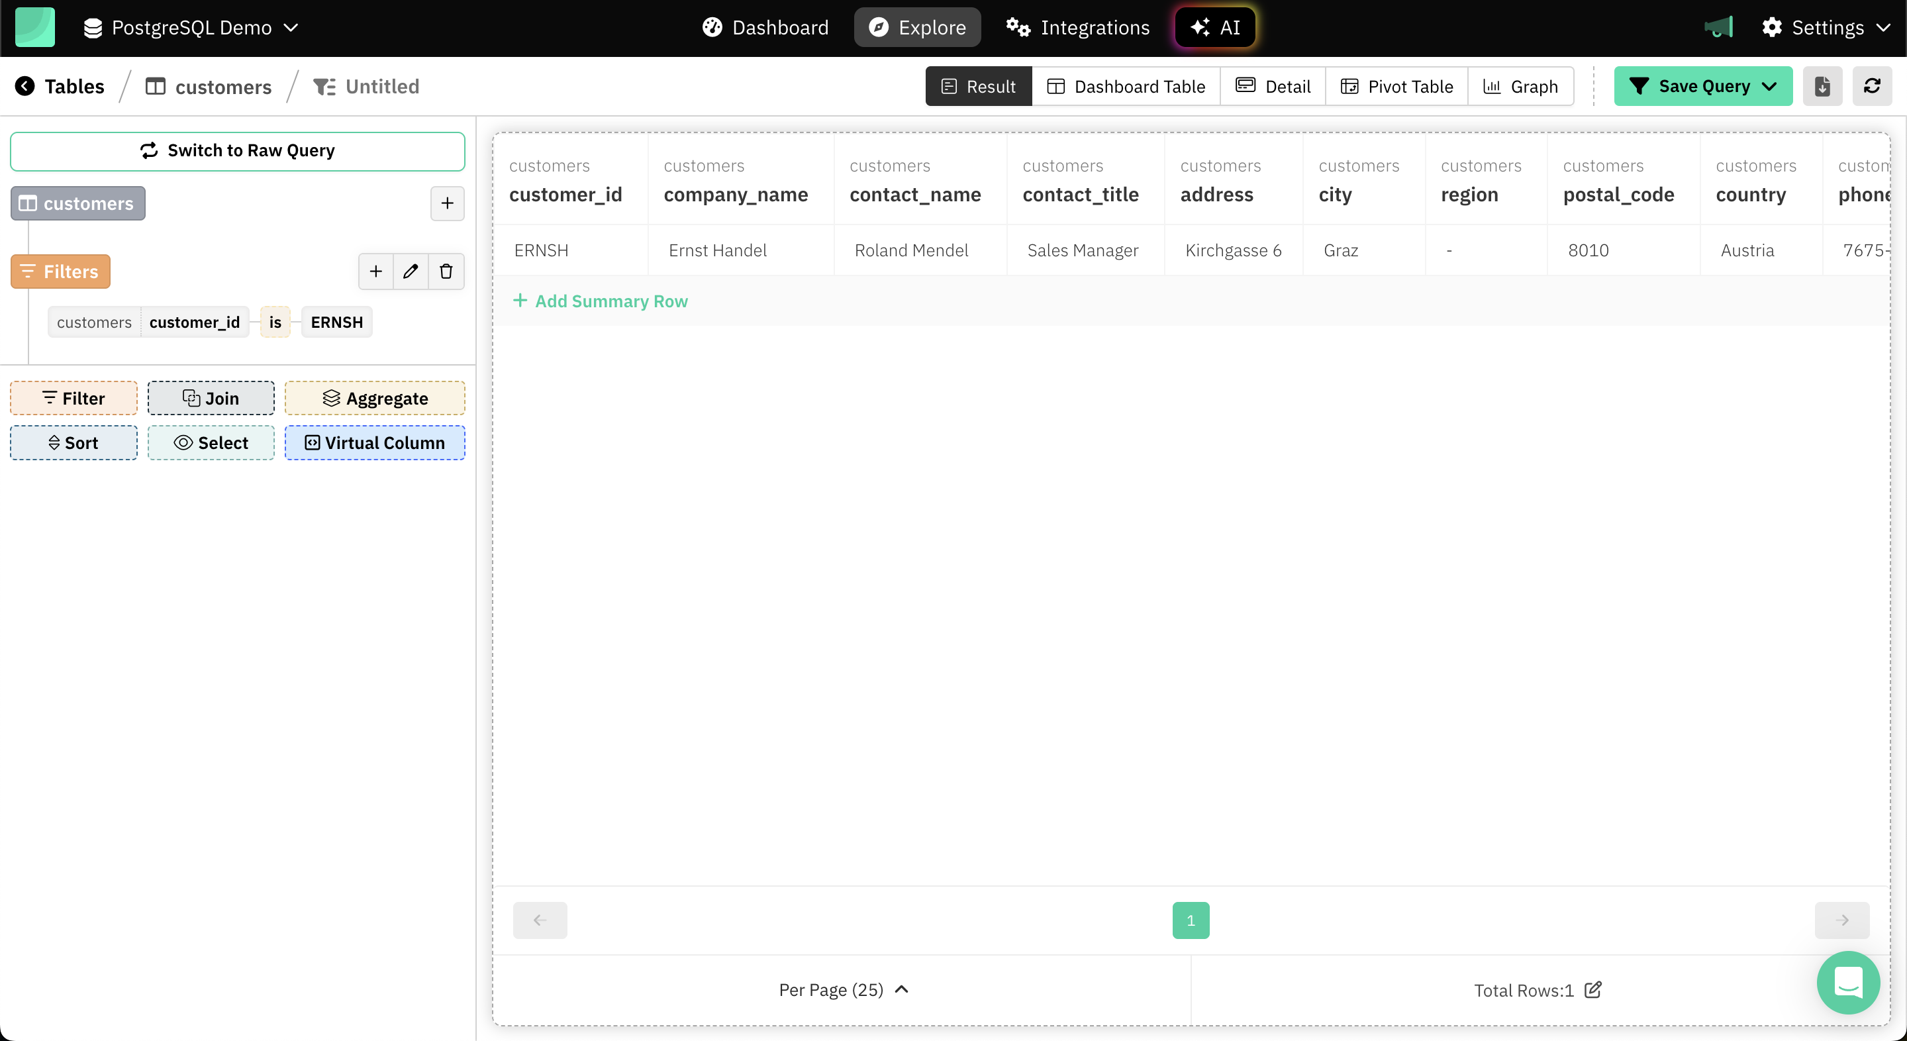Viewport: 1907px width, 1041px height.
Task: Add a filter with the plus icon
Action: 376,272
